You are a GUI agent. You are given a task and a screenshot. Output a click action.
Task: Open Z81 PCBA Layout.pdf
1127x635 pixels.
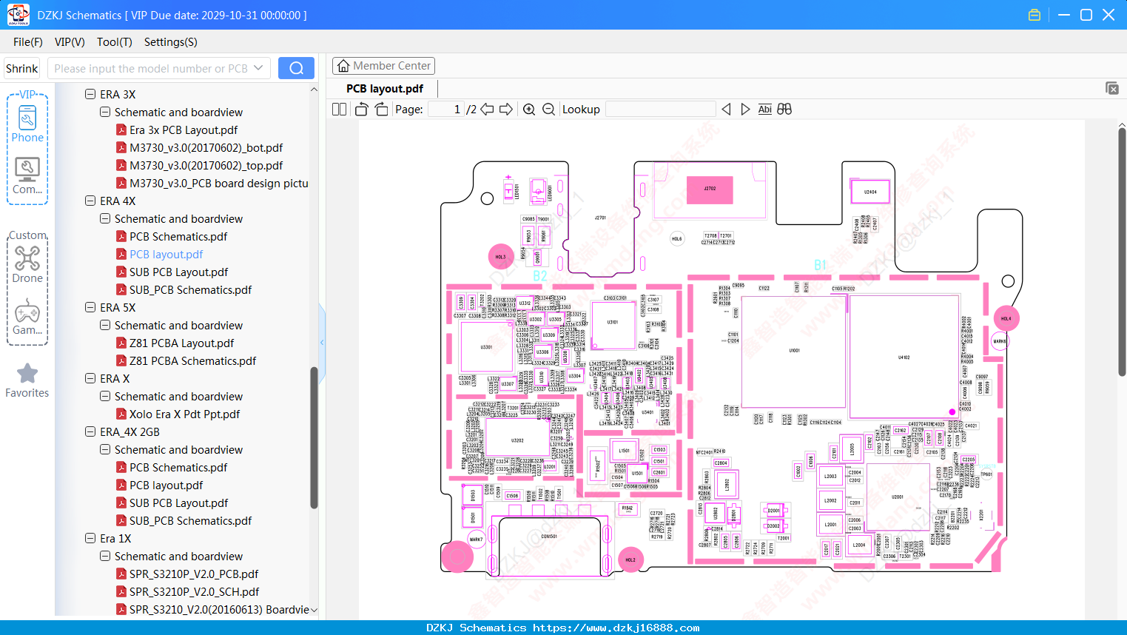tap(181, 343)
